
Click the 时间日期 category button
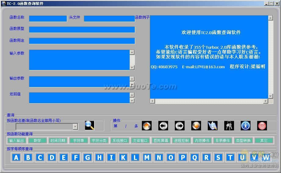click(58, 141)
